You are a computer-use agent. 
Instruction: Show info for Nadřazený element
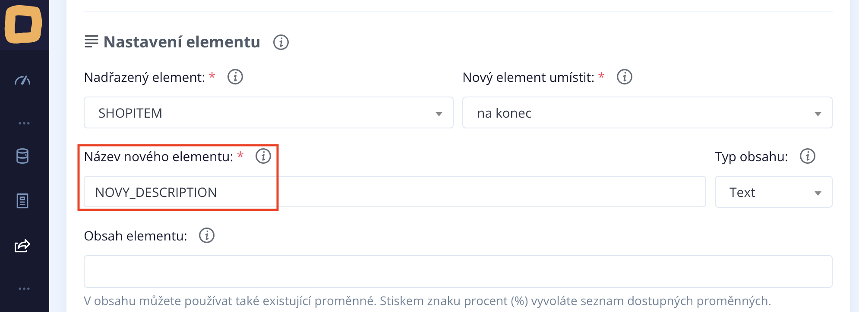(235, 77)
